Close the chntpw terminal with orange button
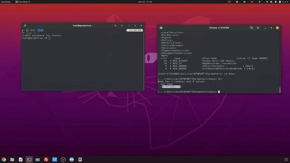This screenshot has width=290, height=163. 277,28
